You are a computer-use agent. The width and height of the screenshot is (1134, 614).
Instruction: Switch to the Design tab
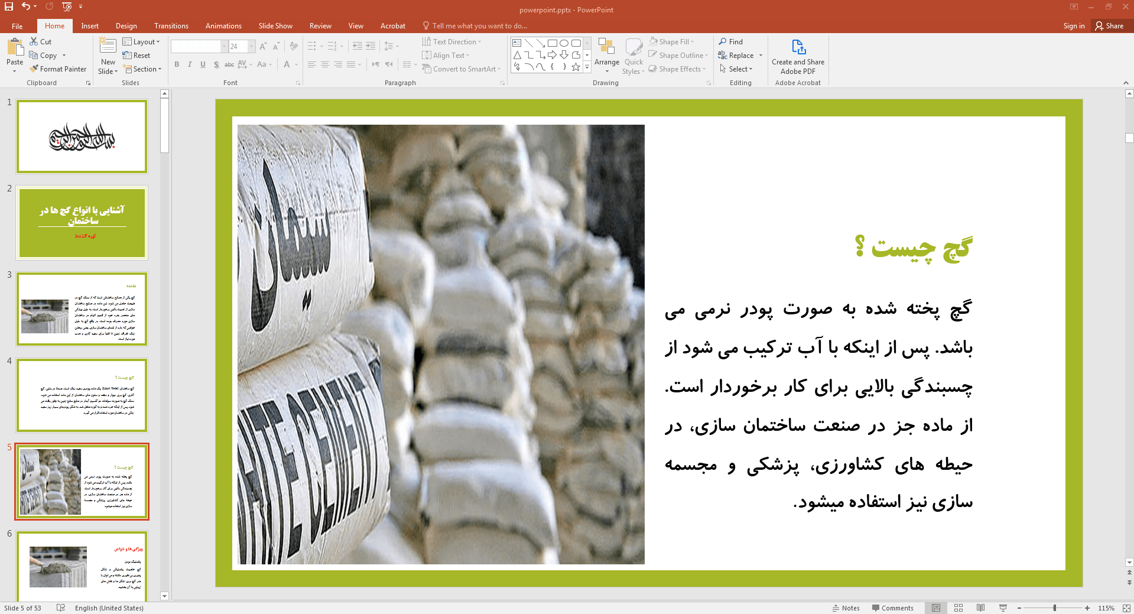point(126,26)
